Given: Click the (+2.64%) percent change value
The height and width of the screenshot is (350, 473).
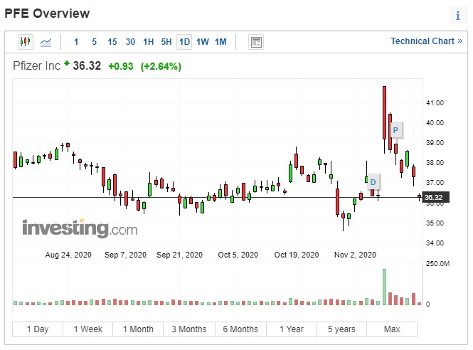Looking at the screenshot, I should [161, 66].
